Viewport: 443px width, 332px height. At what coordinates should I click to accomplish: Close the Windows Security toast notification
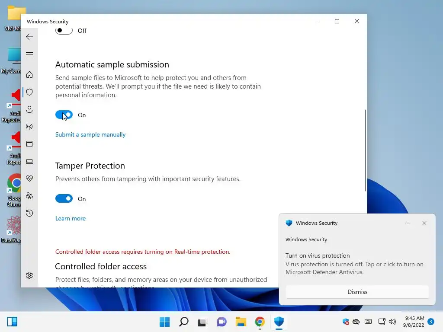click(x=424, y=223)
